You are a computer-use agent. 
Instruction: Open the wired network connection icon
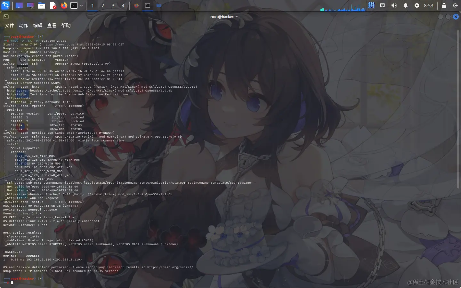click(x=383, y=5)
